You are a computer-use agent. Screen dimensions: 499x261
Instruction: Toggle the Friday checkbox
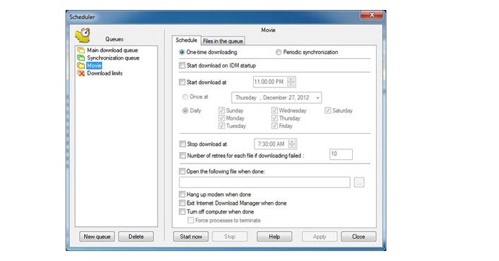tap(274, 126)
